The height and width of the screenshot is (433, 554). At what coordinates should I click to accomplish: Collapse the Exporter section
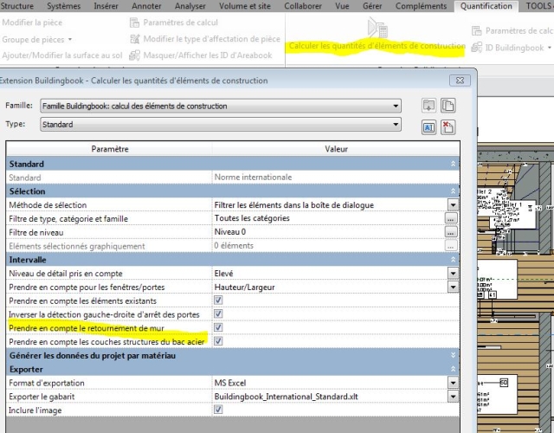click(x=453, y=370)
